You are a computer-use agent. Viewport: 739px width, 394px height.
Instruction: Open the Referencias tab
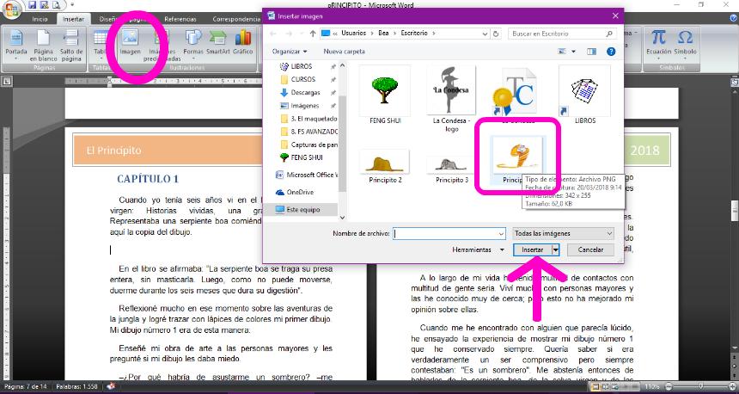[x=180, y=19]
